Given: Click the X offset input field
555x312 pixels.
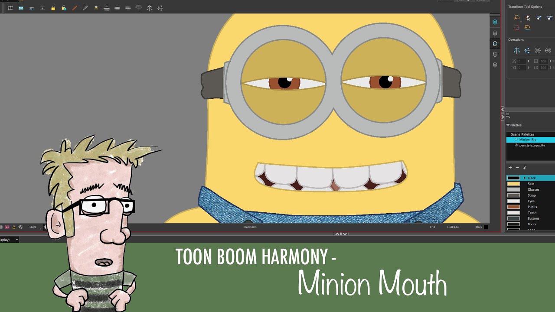Looking at the screenshot, I should [522, 61].
